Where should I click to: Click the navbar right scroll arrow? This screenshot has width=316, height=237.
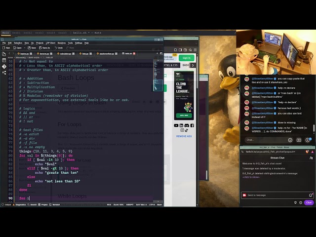click(x=193, y=65)
